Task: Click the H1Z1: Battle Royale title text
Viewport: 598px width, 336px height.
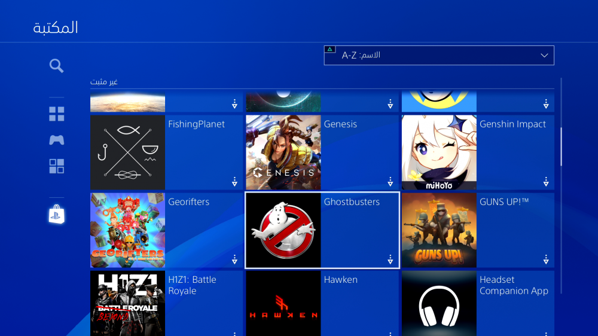Action: point(192,285)
